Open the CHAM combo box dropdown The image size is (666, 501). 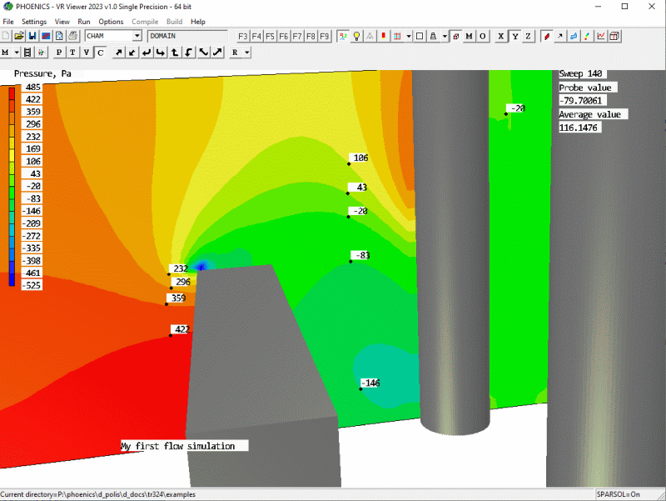pos(137,36)
